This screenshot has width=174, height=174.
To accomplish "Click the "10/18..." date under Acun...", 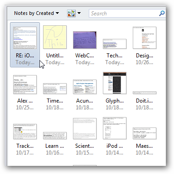I will tap(85, 108).
